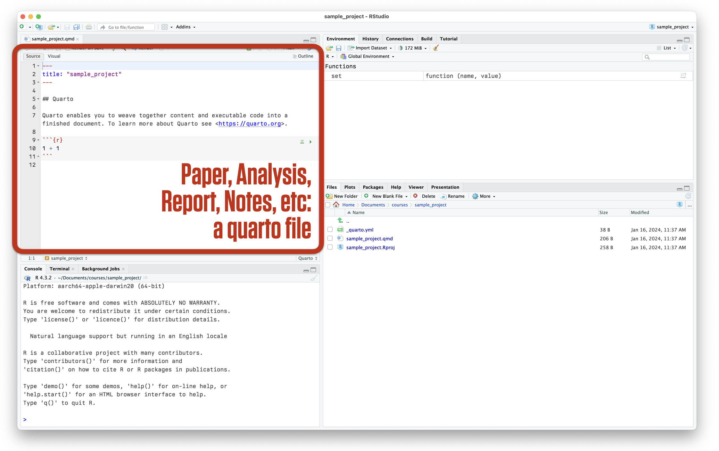Clear the console with the broom icon
This screenshot has height=451, width=719.
[314, 278]
